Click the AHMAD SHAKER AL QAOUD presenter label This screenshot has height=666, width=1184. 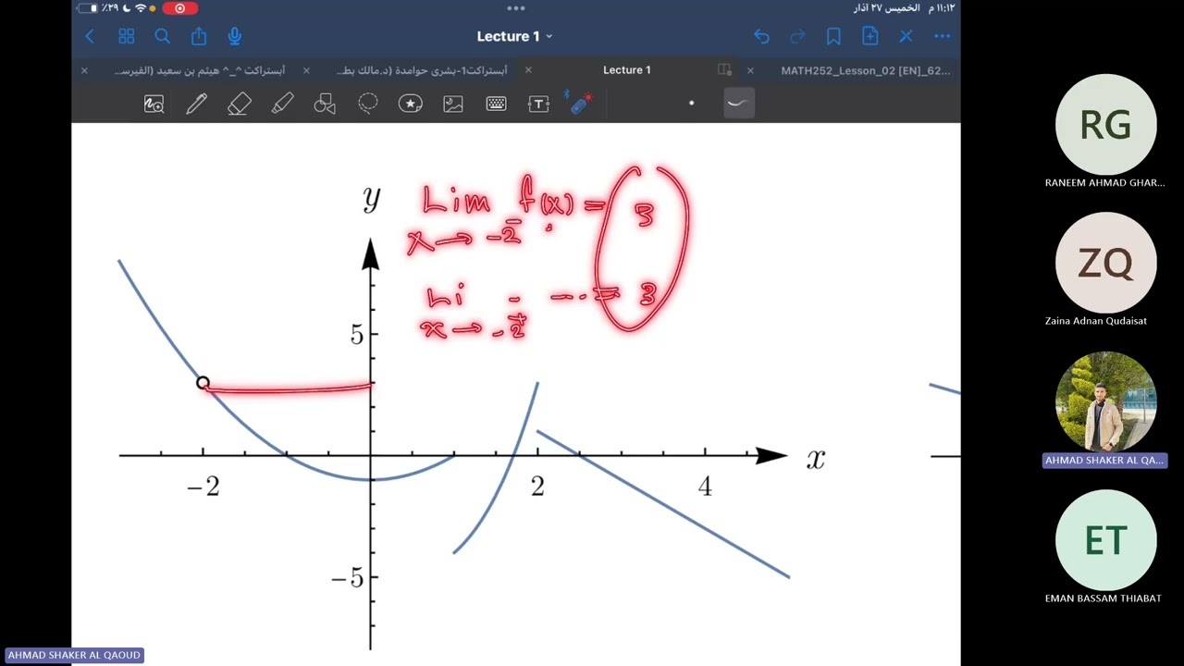(74, 655)
